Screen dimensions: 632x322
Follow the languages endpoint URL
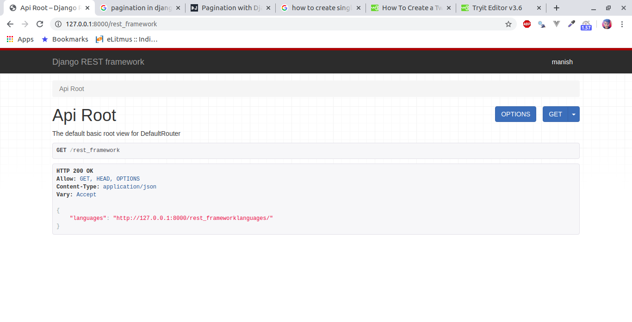click(x=193, y=218)
